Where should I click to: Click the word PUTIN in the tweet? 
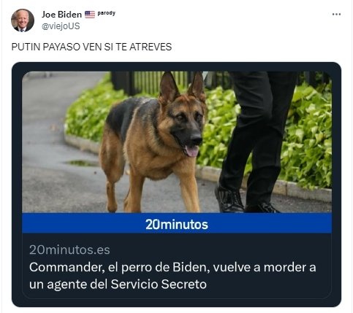(26, 47)
